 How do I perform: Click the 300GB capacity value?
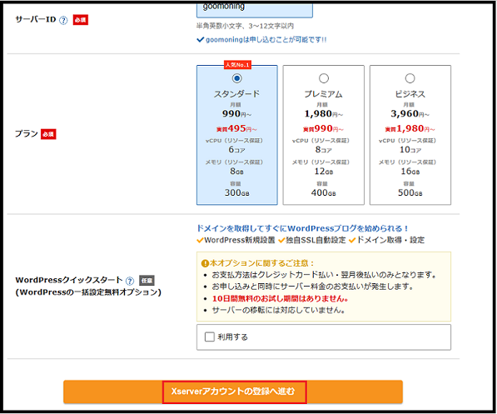tap(236, 192)
